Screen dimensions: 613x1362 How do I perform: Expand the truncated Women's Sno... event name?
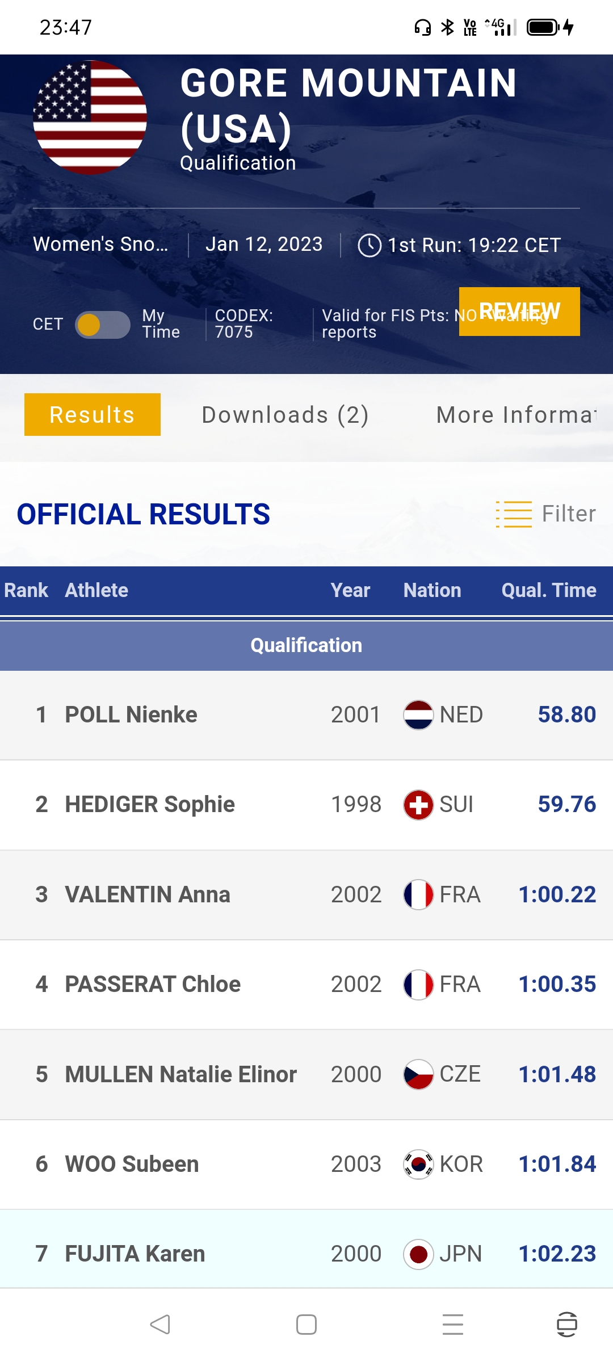100,244
